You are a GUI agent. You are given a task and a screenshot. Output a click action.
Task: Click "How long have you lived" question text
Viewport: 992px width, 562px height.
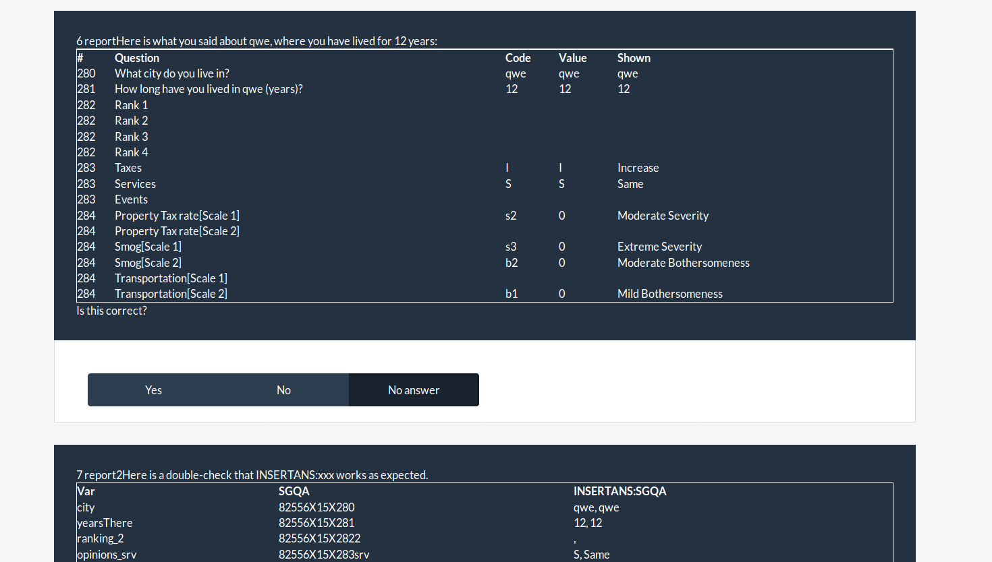(209, 89)
